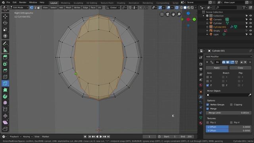Viewport: 254px width, 143px height.
Task: Expand the Light item in outliner
Action: [207, 35]
